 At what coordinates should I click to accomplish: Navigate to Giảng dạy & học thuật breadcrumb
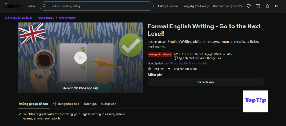point(18,18)
